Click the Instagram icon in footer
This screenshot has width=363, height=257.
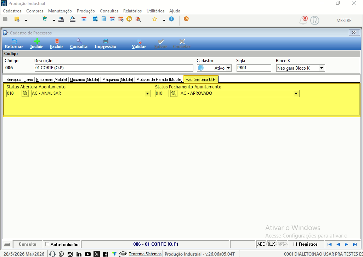pyautogui.click(x=70, y=254)
